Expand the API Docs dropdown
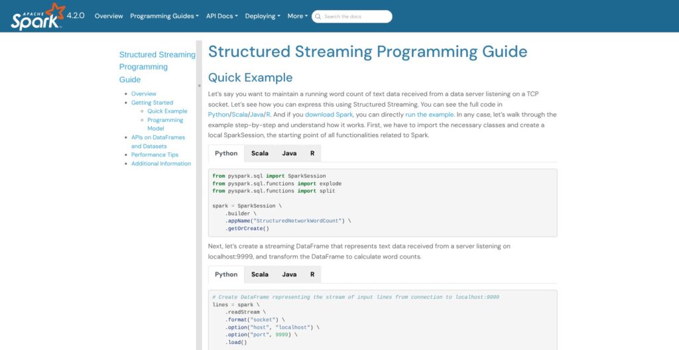 click(221, 16)
